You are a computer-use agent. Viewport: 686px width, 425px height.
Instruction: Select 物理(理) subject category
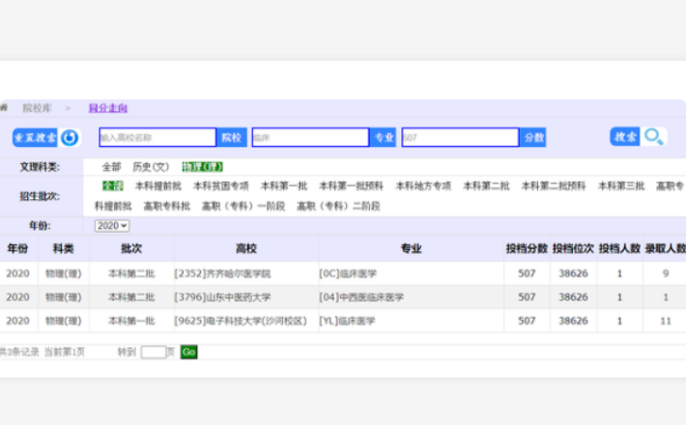[x=203, y=167]
